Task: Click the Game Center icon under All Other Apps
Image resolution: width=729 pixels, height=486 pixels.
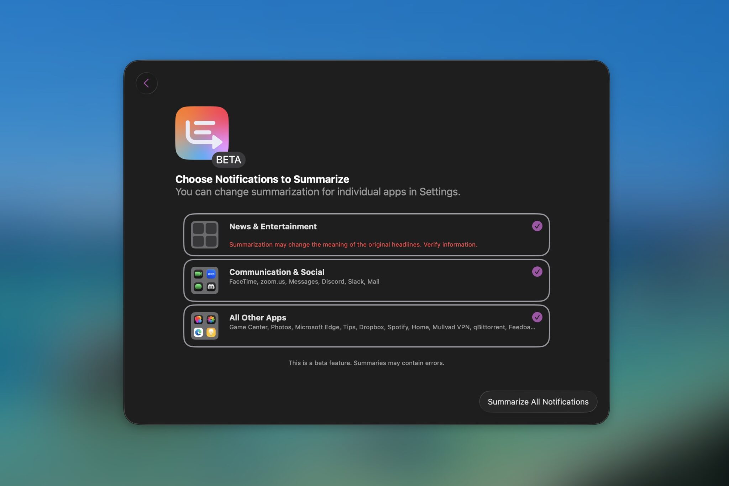Action: (198, 319)
